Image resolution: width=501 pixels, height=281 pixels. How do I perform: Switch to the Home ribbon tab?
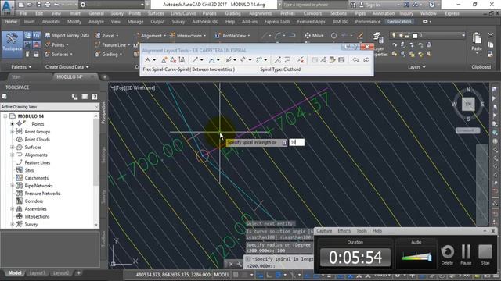[x=10, y=21]
